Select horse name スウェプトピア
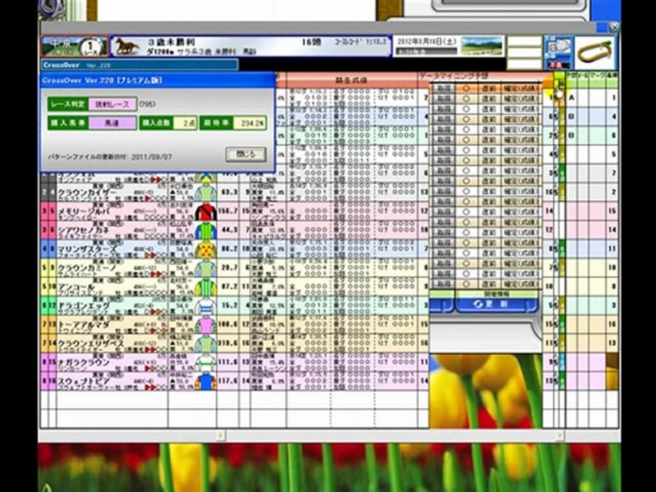The width and height of the screenshot is (656, 492). [x=84, y=381]
